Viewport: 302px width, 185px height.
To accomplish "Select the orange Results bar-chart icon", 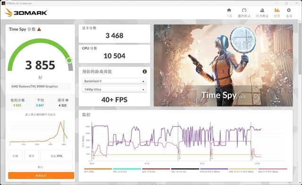I will point(277,10).
